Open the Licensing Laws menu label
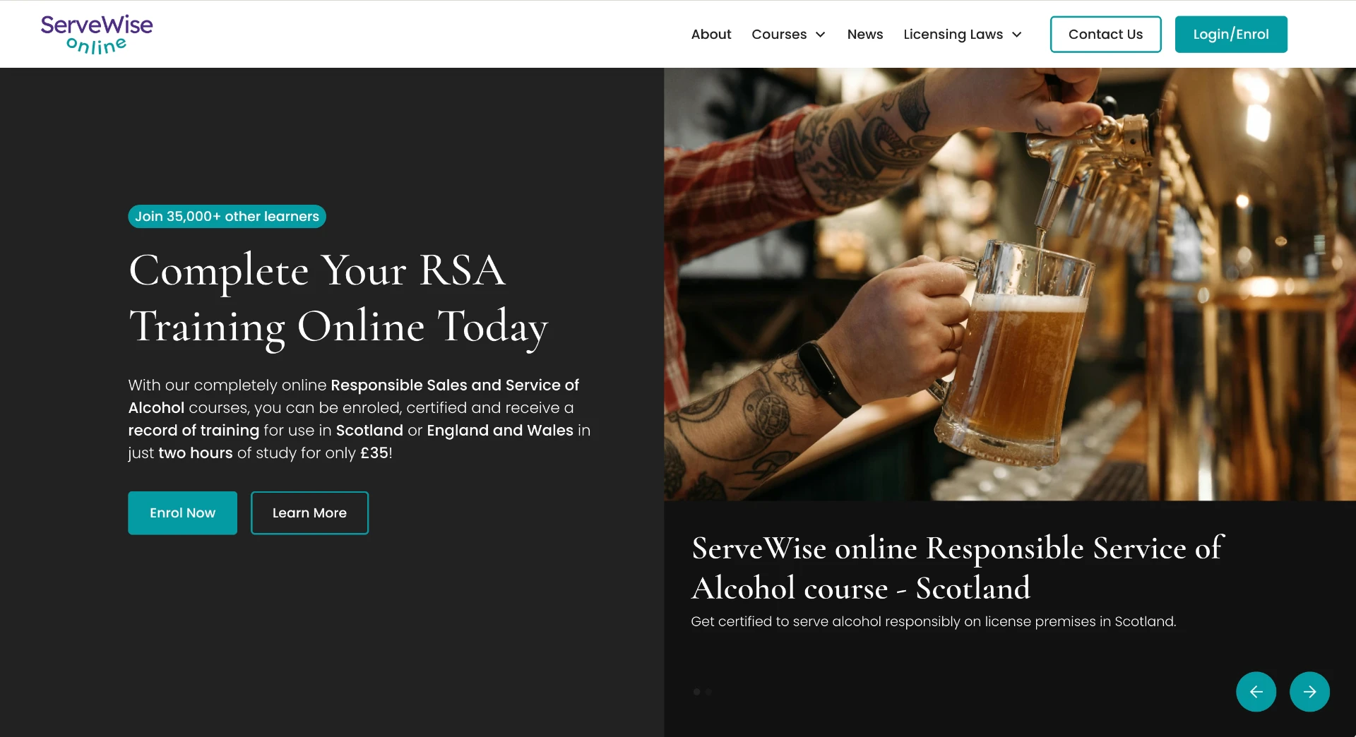This screenshot has width=1356, height=737. (953, 34)
